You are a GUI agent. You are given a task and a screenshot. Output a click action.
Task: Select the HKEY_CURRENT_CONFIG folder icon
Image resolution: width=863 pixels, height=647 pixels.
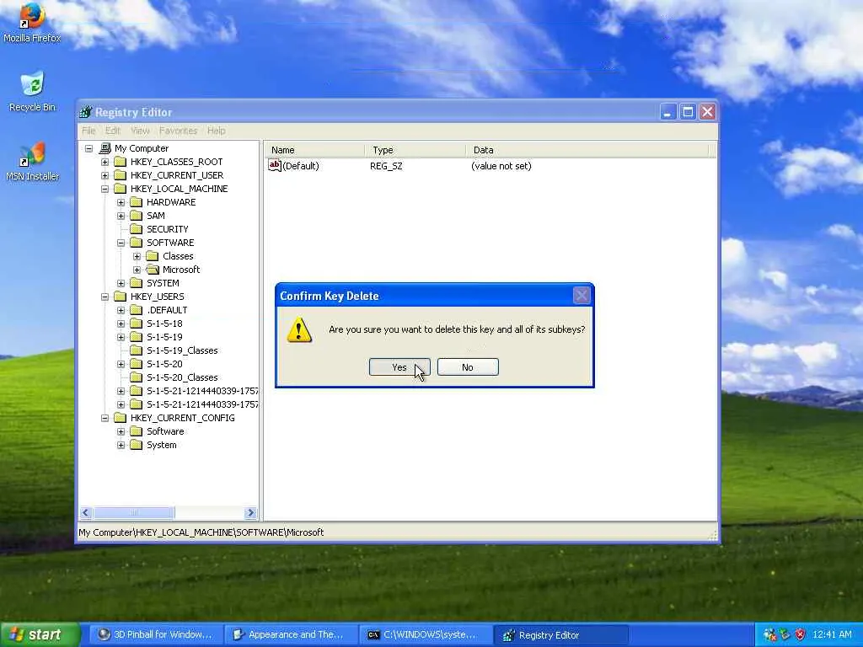[120, 418]
